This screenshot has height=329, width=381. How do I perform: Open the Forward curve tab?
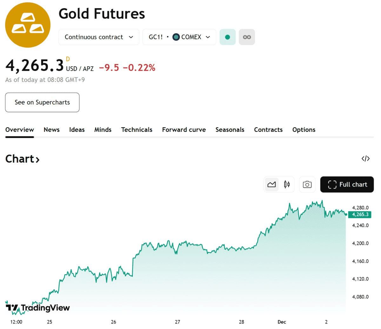[184, 130]
